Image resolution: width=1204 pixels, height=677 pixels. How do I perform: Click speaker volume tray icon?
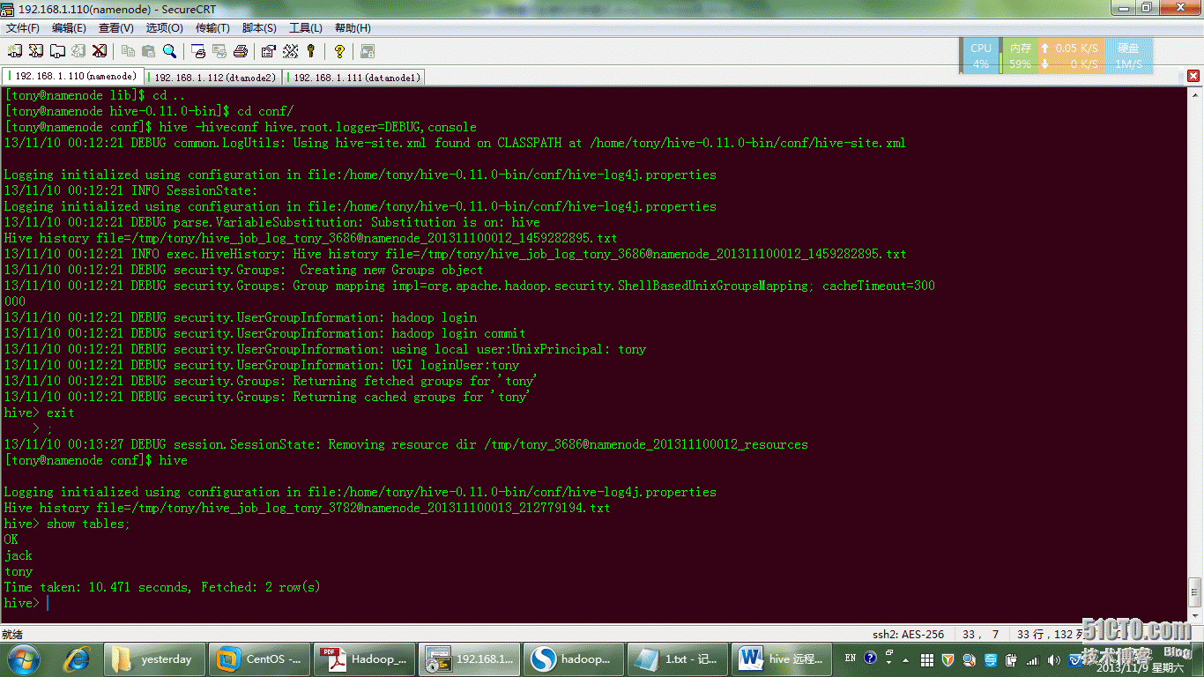[x=1054, y=659]
